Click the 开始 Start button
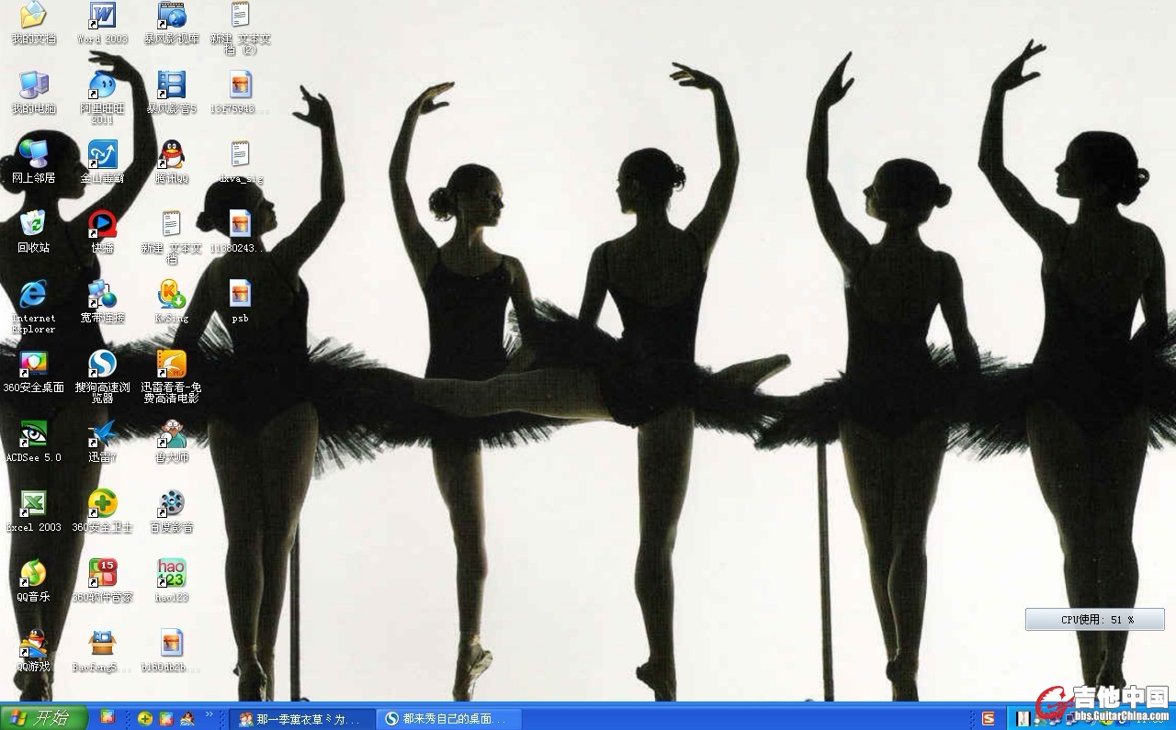Viewport: 1176px width, 730px height. [43, 718]
